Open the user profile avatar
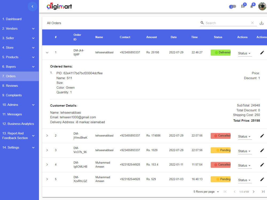Image resolution: width=267 pixels, height=200 pixels. click(262, 6)
